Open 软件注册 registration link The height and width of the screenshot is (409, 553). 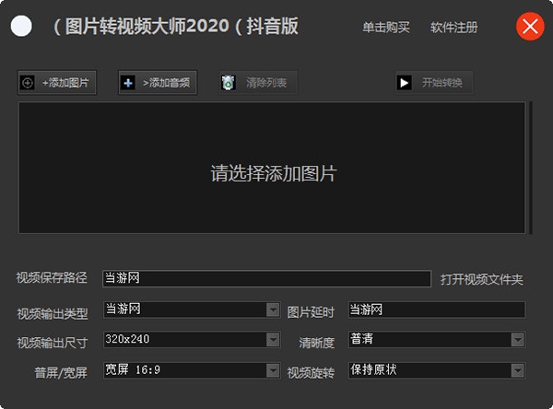tap(453, 28)
